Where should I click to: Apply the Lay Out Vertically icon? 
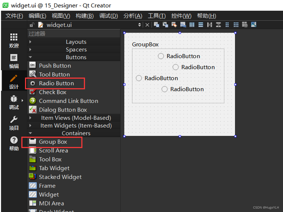(x=201, y=25)
